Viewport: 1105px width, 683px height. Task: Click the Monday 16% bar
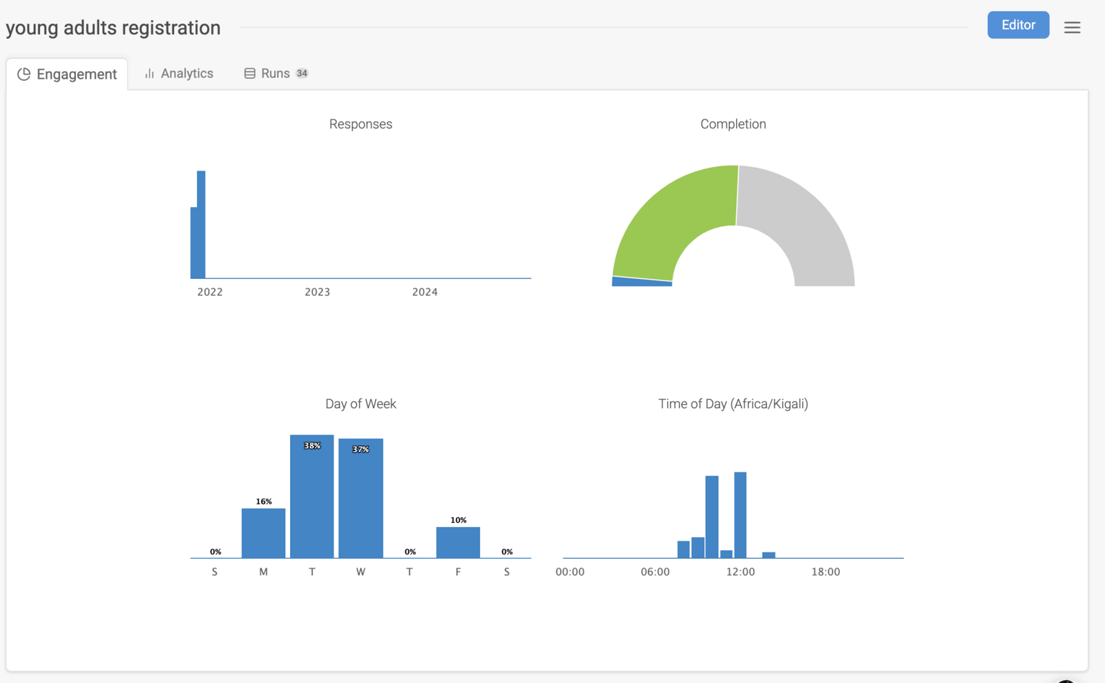click(263, 533)
